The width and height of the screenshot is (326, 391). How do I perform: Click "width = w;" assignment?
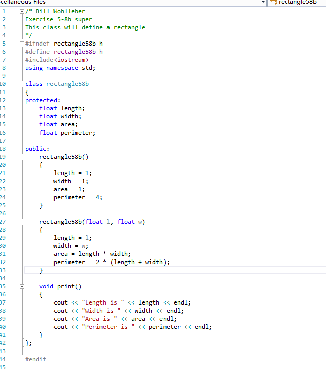pos(71,246)
